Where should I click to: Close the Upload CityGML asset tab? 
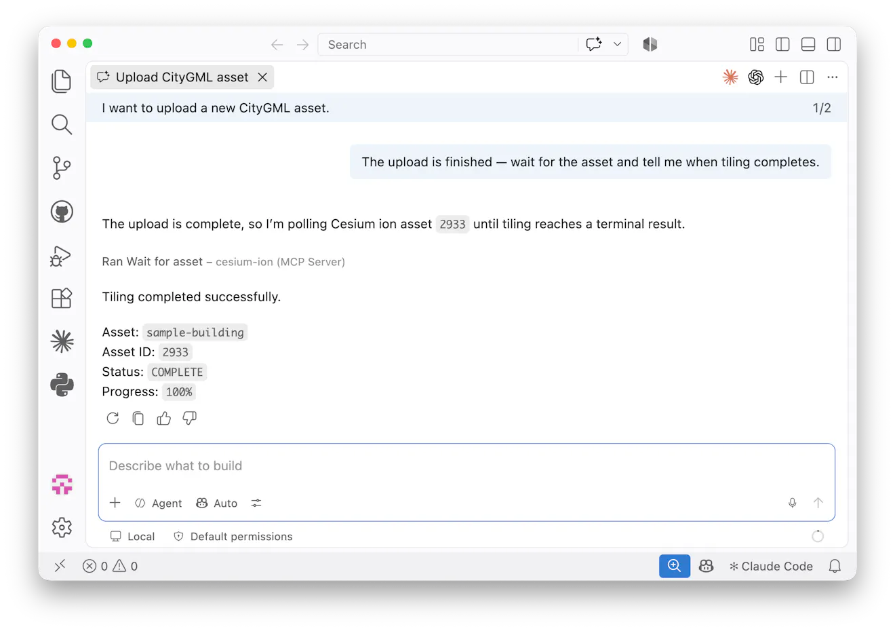coord(262,77)
